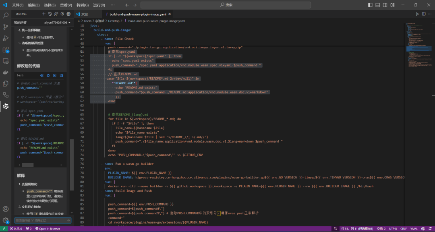This screenshot has width=435, height=232.
Task: Click the Desktop breadcrumb link
Action: coord(114,21)
